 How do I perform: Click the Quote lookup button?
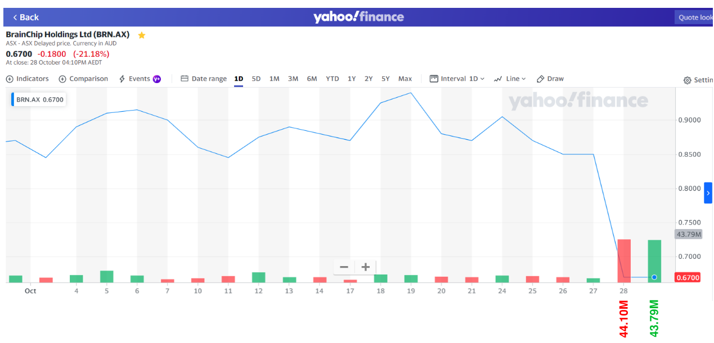(x=694, y=17)
